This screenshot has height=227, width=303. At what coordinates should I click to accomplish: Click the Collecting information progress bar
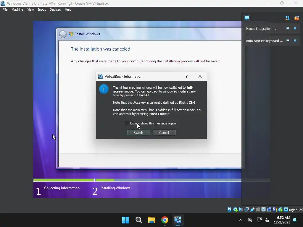[x=64, y=180]
